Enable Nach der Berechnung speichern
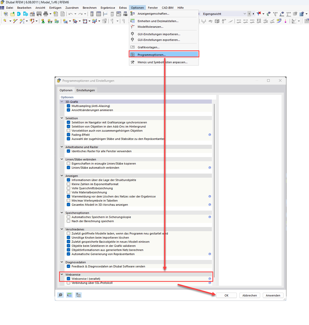Screen dimensions: 309x325 (69, 221)
